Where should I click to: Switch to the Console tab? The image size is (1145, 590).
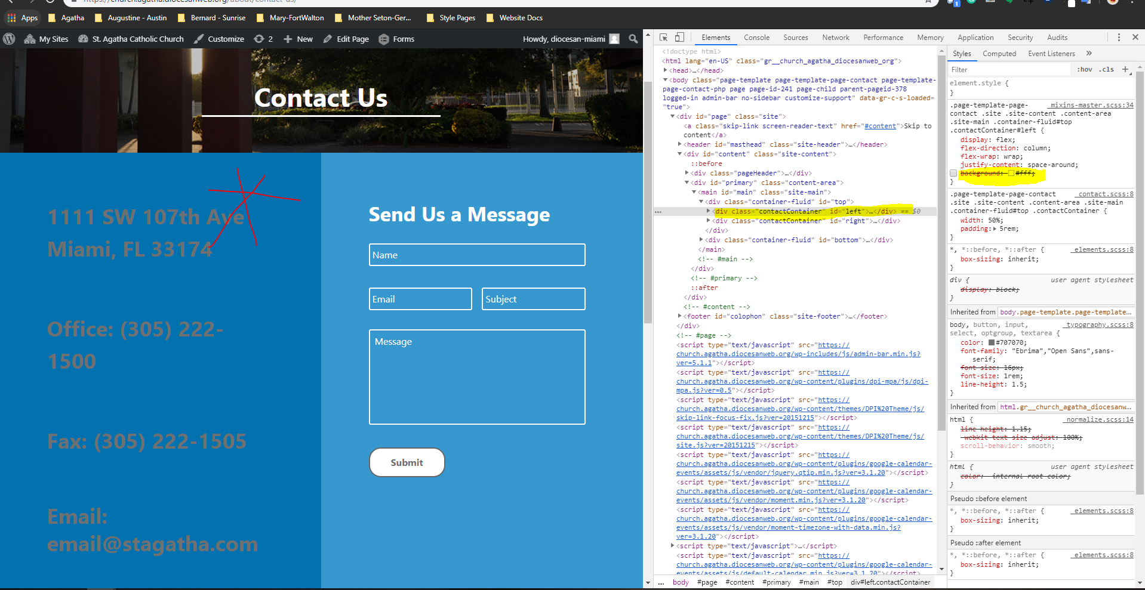(x=756, y=38)
